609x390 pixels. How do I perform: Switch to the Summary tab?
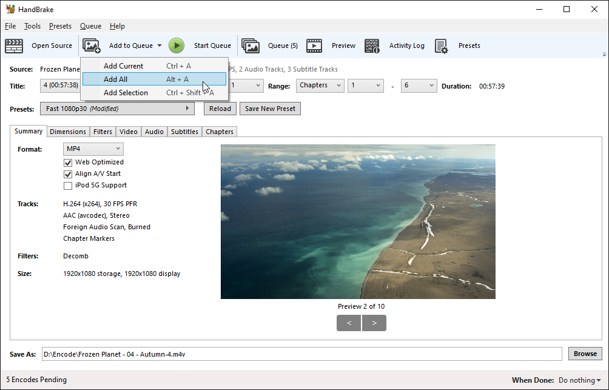(29, 131)
